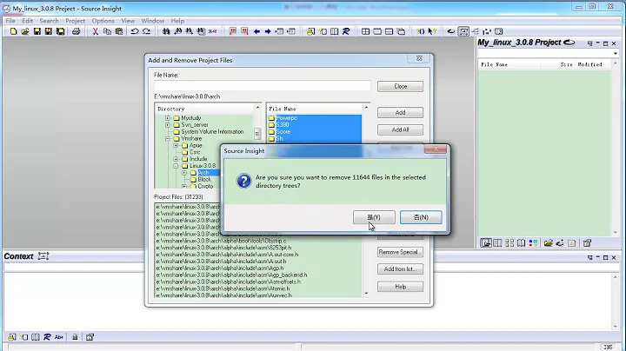Click the Tile windows grid icon

pyautogui.click(x=365, y=31)
